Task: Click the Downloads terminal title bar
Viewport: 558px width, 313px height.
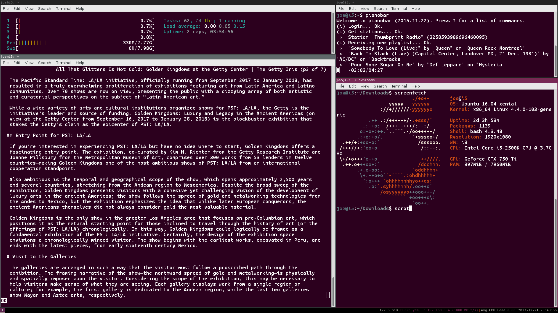Action: pyautogui.click(x=447, y=80)
